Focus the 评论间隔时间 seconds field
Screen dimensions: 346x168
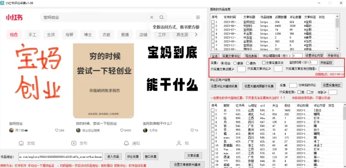298,55
